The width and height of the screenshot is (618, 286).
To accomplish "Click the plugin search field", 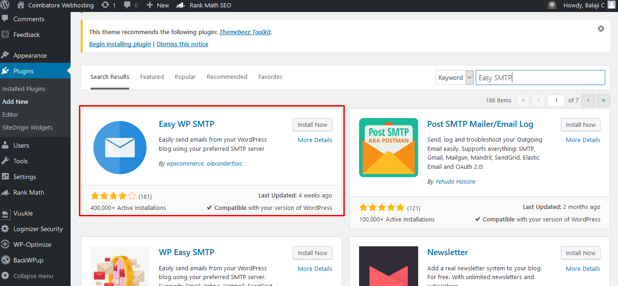I will 540,77.
